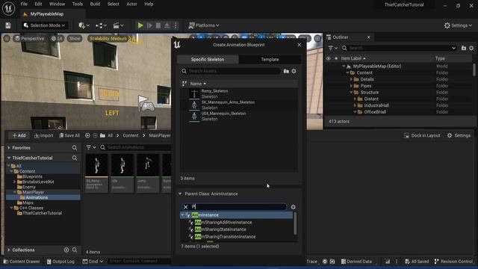Click the Import button
This screenshot has width=478, height=269.
pyautogui.click(x=43, y=135)
